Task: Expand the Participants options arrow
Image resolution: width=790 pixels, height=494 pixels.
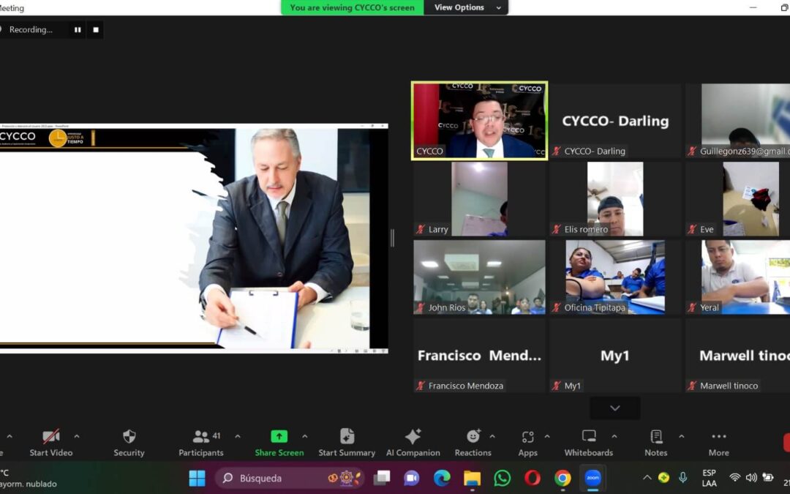Action: (238, 436)
